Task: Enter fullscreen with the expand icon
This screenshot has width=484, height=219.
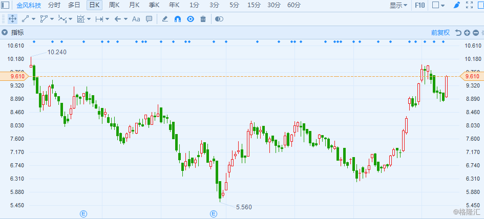Action: 469,5
